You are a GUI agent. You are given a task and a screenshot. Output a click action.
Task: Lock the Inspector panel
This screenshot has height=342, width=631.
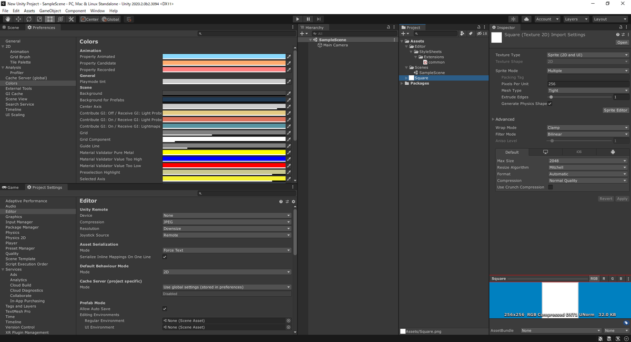click(622, 27)
